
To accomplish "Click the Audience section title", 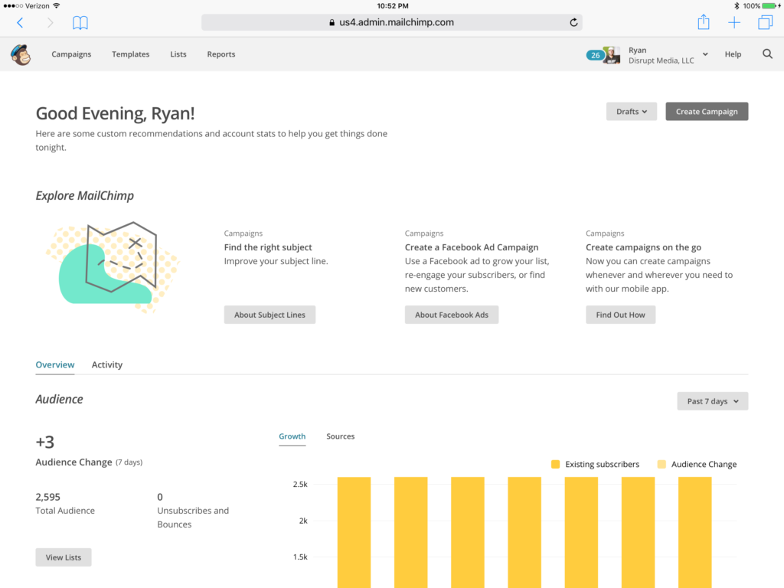I will (59, 399).
